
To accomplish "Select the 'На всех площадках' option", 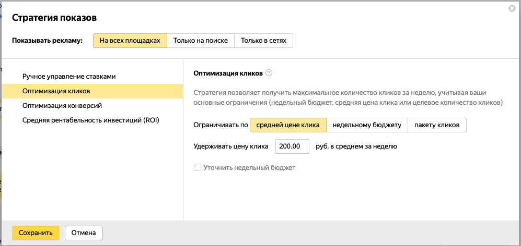I will click(x=130, y=41).
